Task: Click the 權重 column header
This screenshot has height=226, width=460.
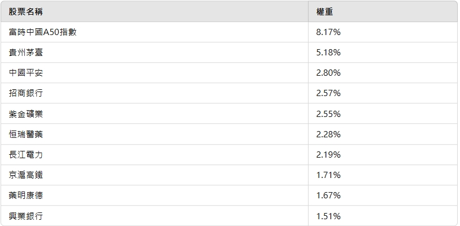Action: [x=325, y=12]
